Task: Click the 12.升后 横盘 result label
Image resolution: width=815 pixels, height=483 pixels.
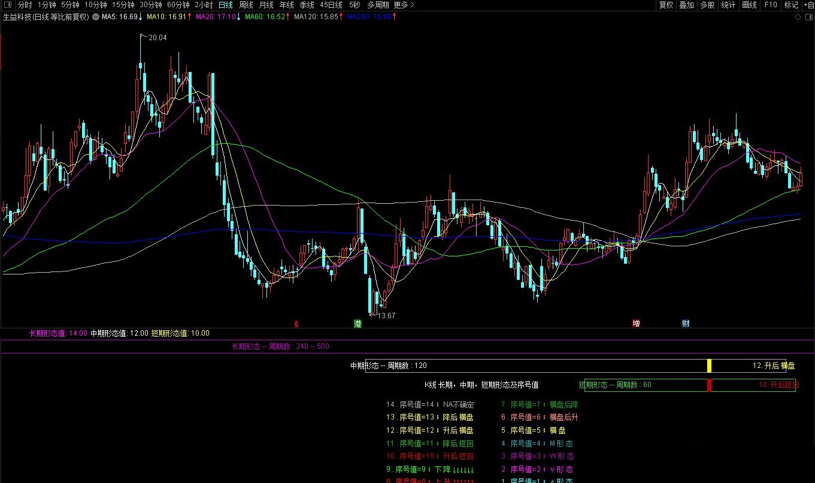Action: tap(774, 366)
